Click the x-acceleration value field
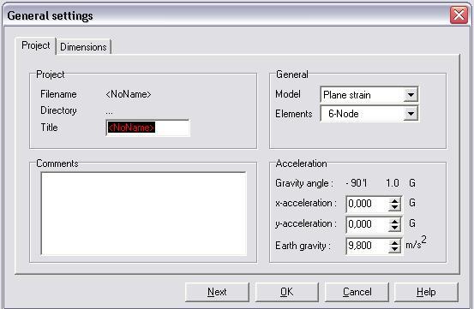This screenshot has height=309, width=474. pos(368,204)
